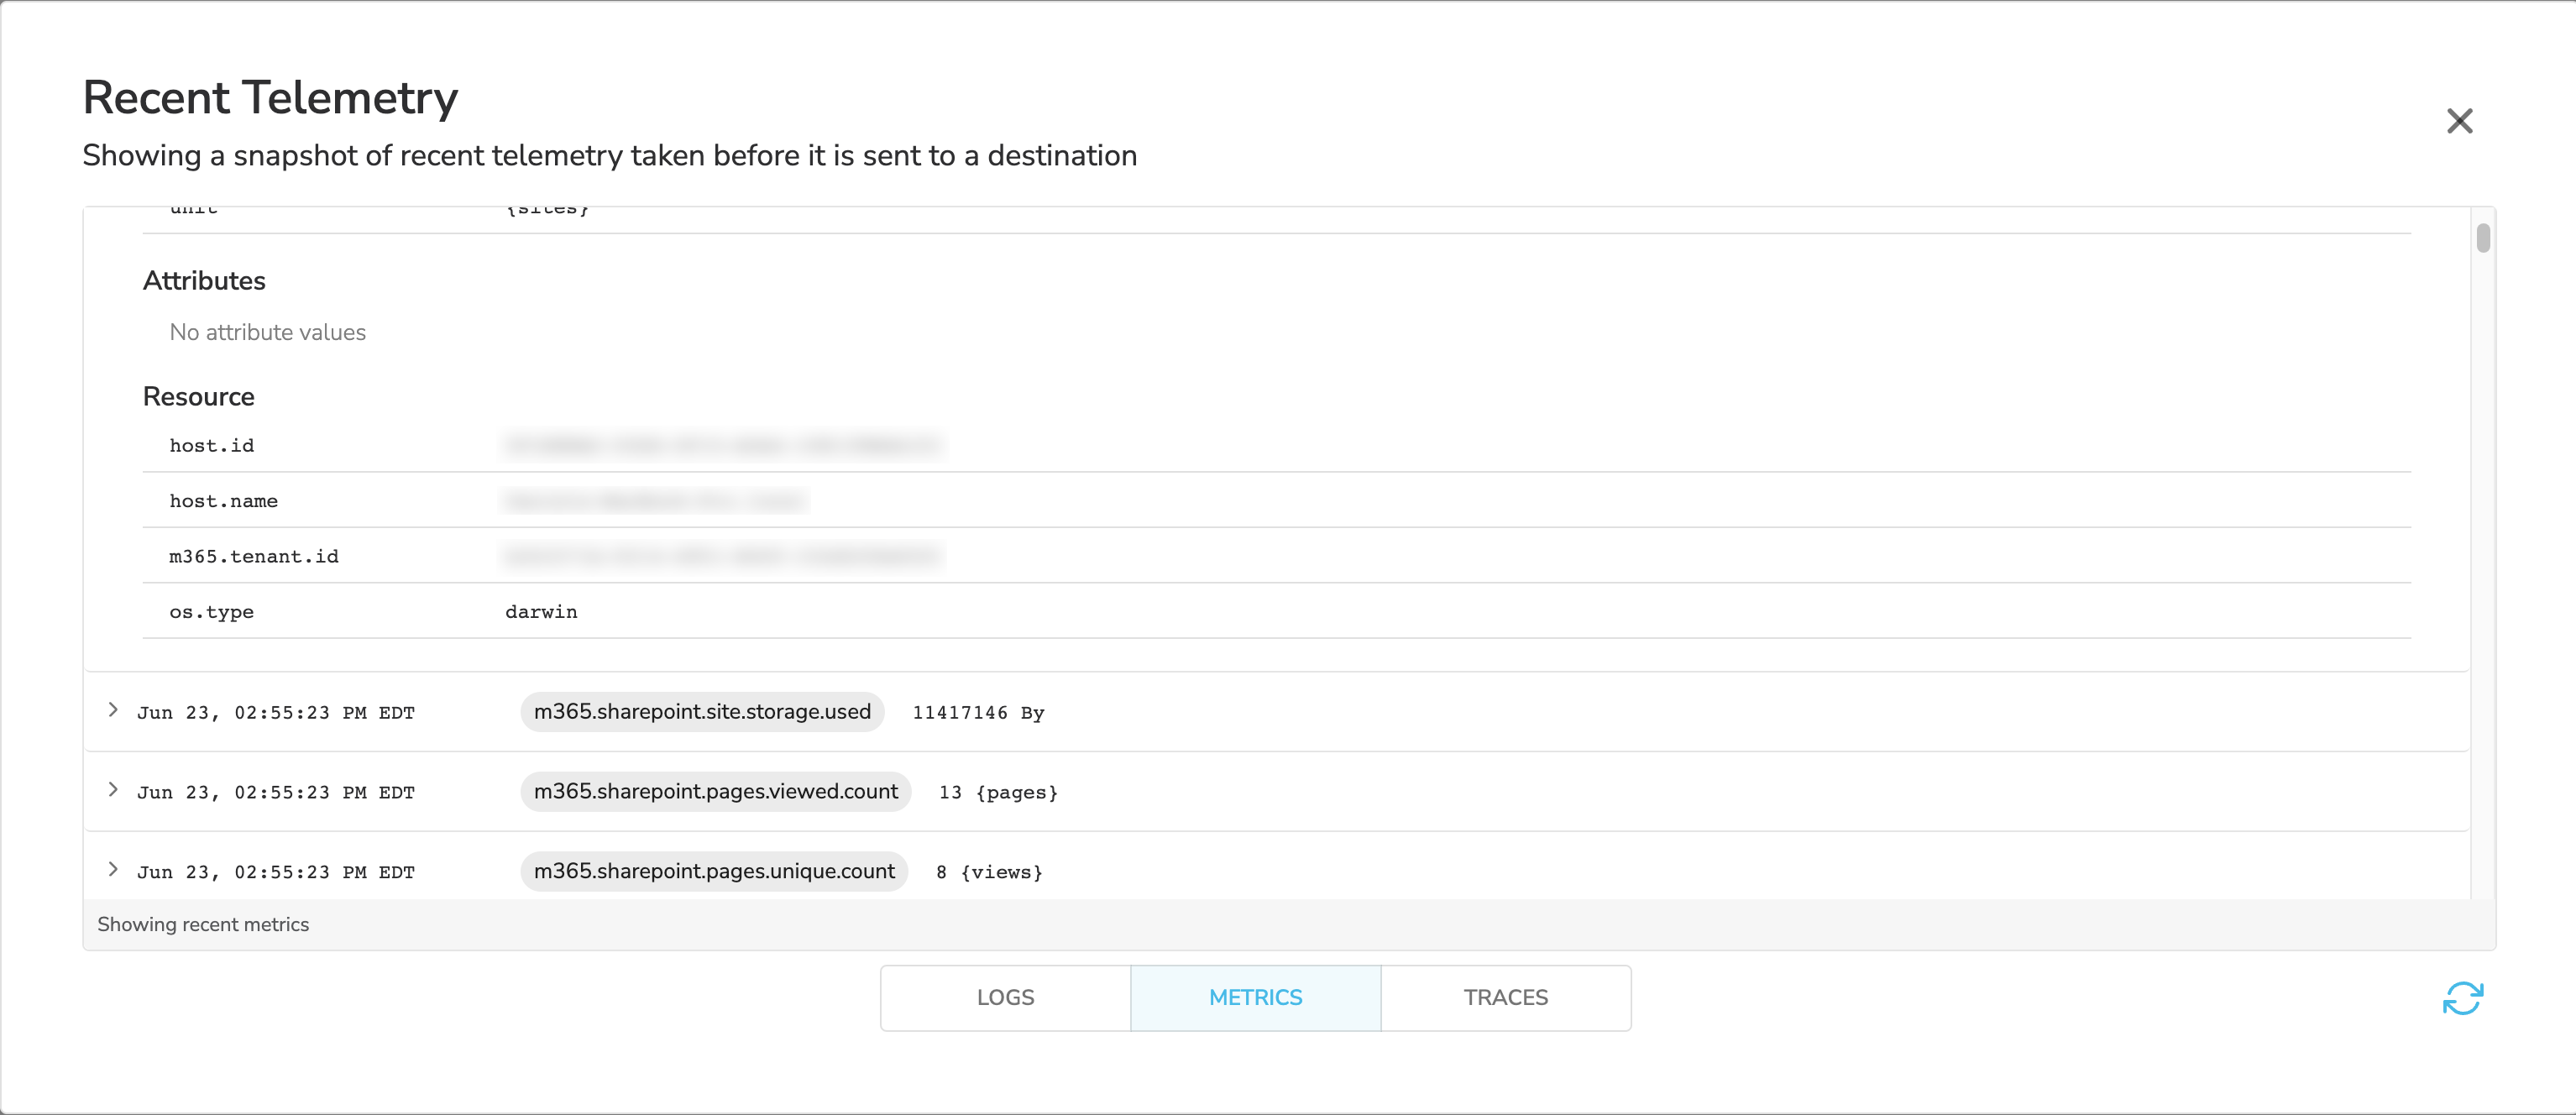This screenshot has width=2576, height=1115.
Task: Switch to TRACES tab
Action: click(x=1505, y=997)
